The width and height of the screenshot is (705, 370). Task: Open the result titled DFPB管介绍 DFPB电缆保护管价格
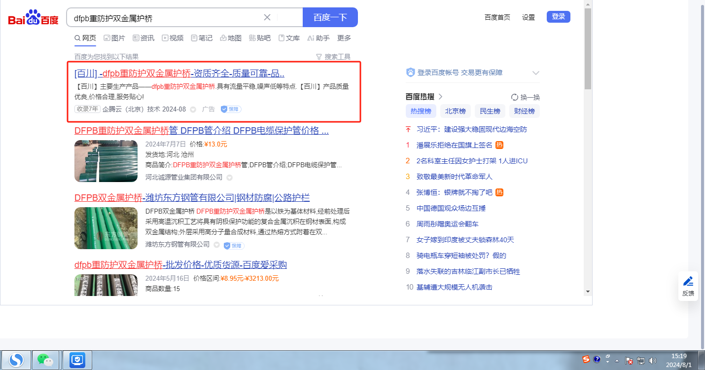coord(202,131)
